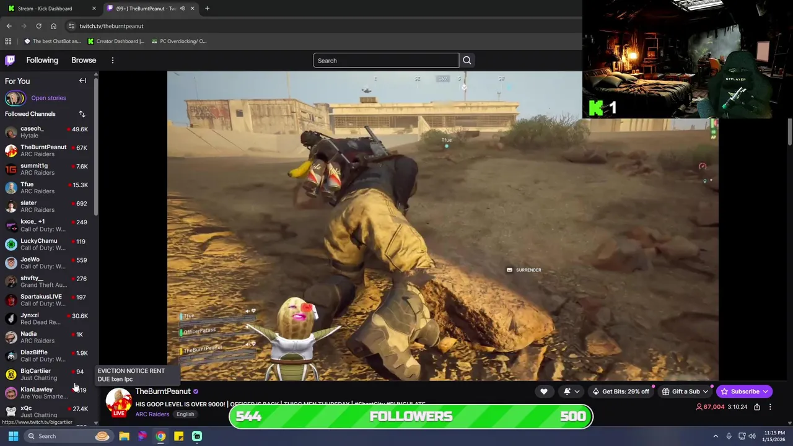
Task: Toggle follow with the heart button
Action: (544, 391)
